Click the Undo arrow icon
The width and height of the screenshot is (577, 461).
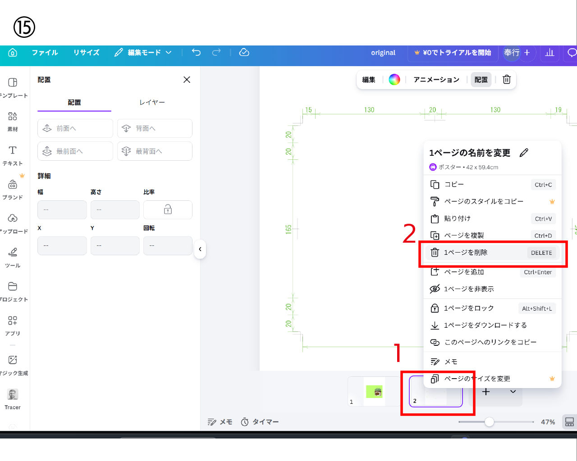click(196, 53)
